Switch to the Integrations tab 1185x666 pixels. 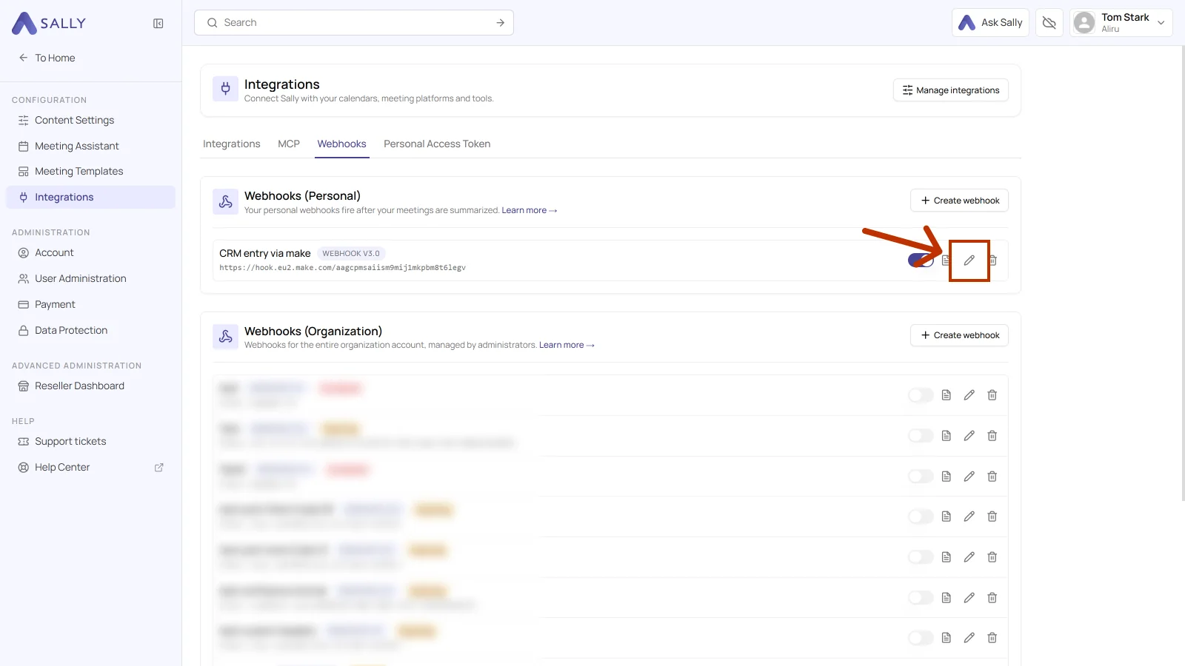tap(232, 144)
